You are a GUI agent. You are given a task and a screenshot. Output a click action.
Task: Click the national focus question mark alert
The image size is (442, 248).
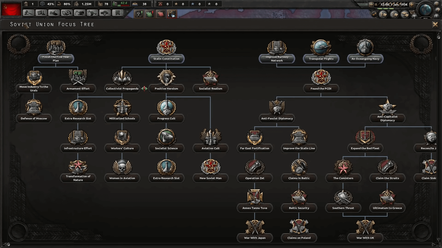pyautogui.click(x=139, y=13)
